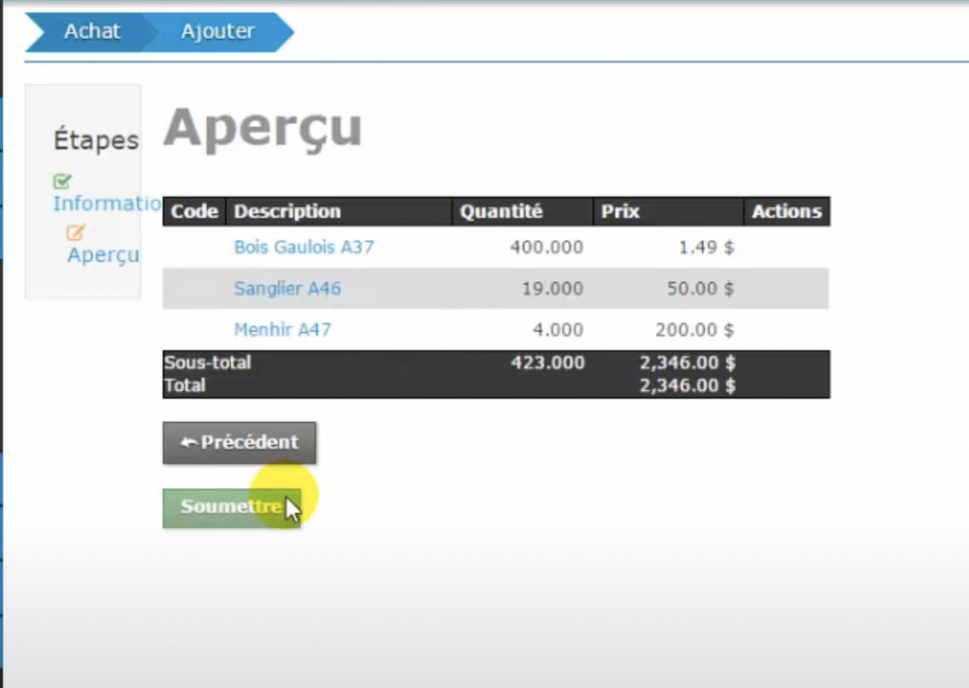969x688 pixels.
Task: Go to the Achat breadcrumb
Action: (92, 31)
